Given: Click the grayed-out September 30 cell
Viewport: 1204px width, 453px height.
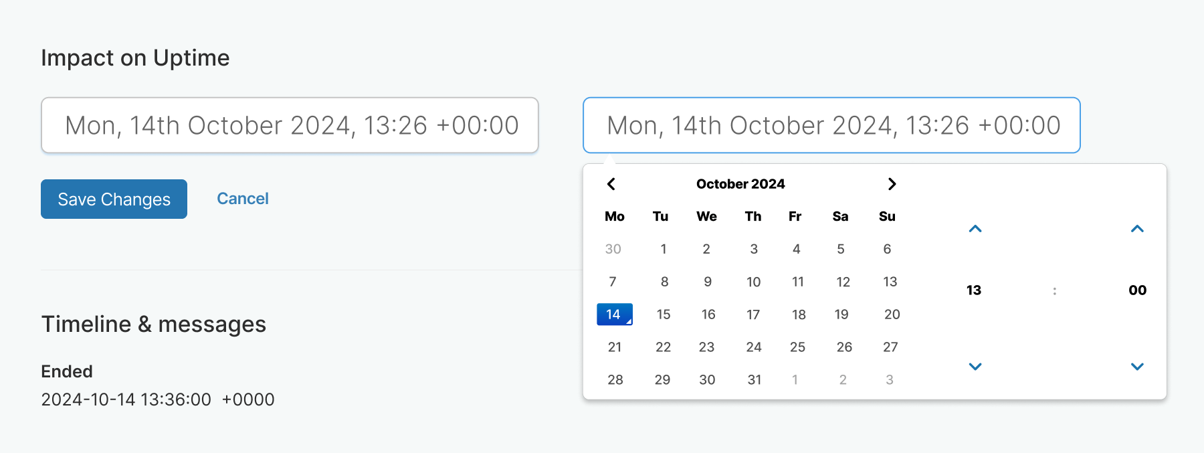Looking at the screenshot, I should [x=613, y=249].
